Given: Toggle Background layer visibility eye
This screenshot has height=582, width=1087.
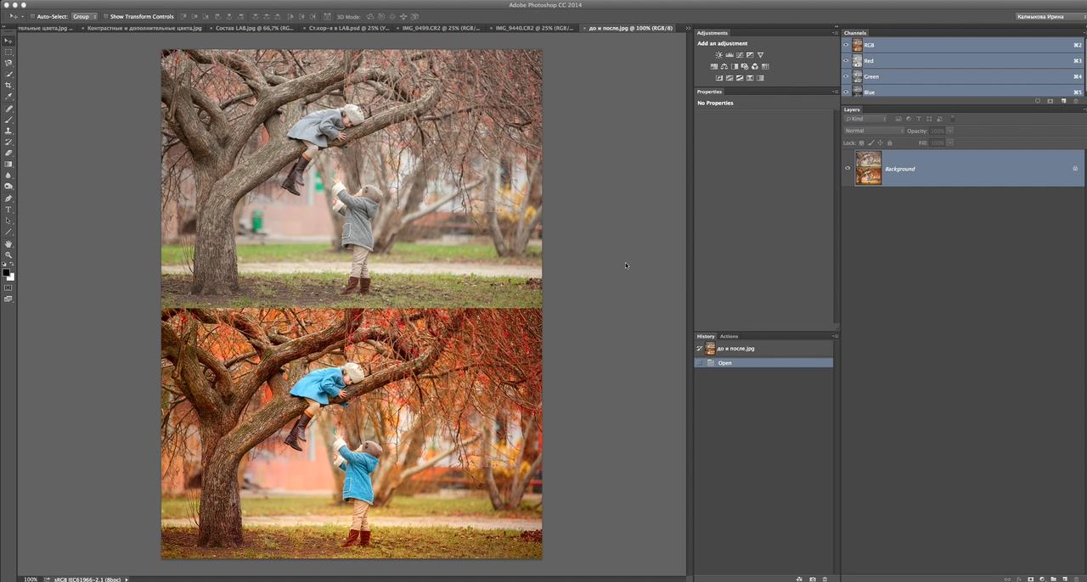Looking at the screenshot, I should pos(848,168).
